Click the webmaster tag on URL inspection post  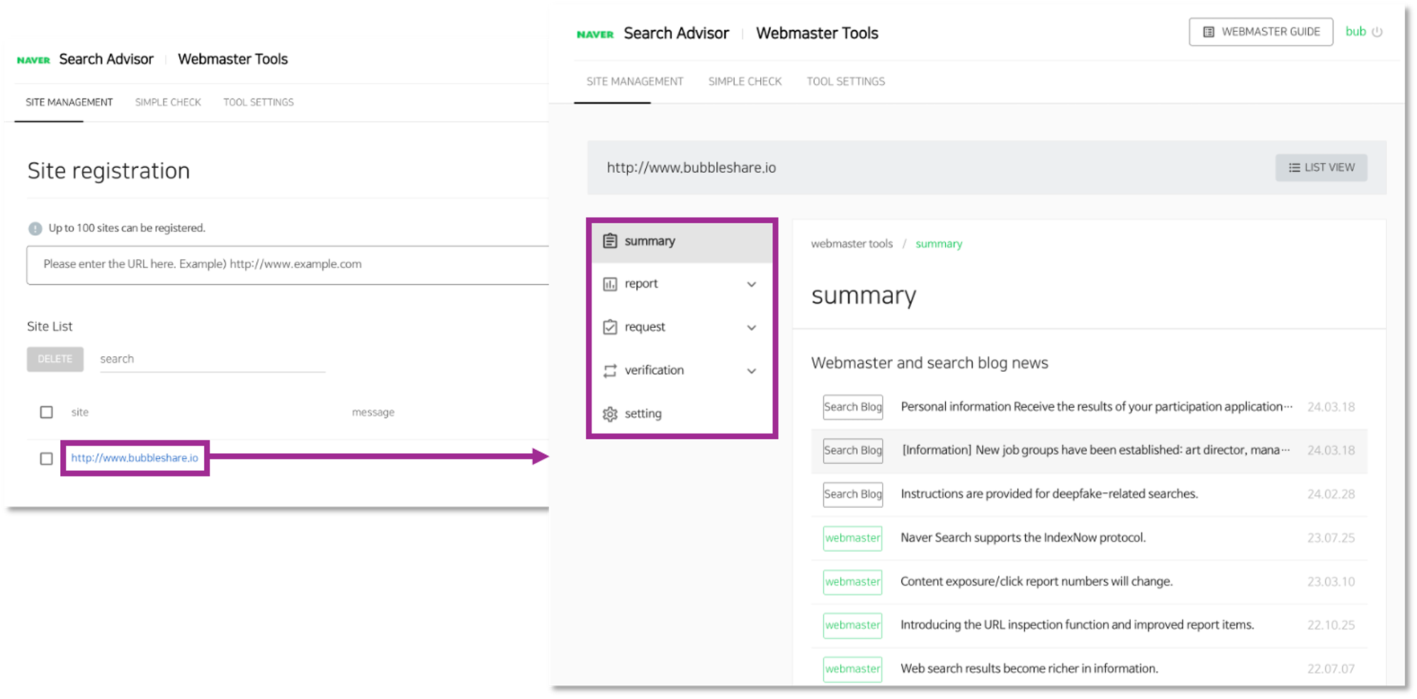[x=852, y=625]
